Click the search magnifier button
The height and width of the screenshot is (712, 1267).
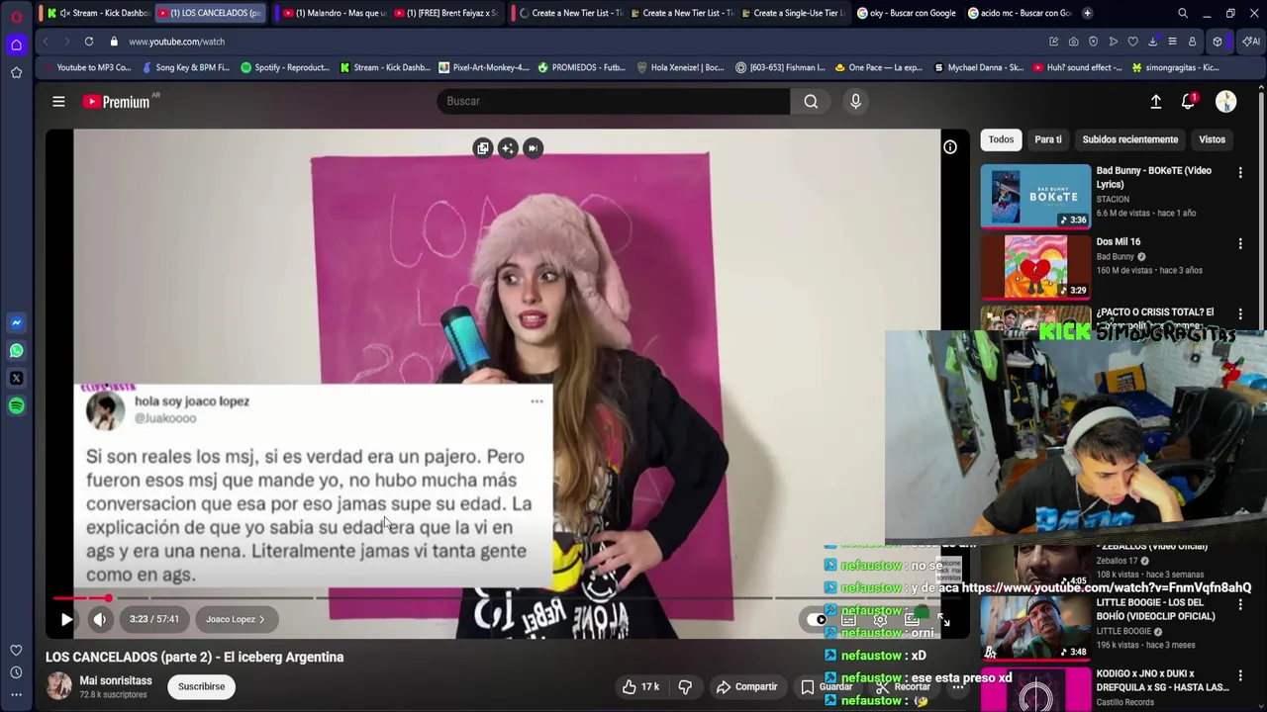coord(811,101)
